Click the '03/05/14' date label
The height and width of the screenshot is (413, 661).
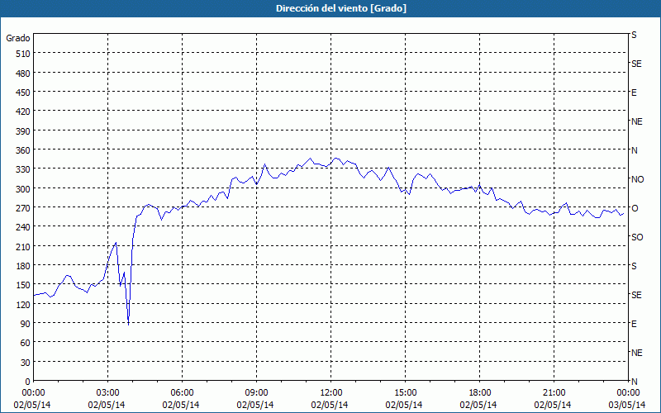[x=627, y=405]
